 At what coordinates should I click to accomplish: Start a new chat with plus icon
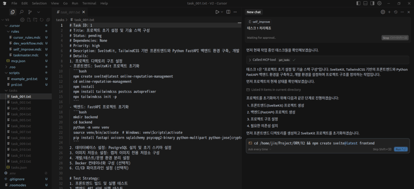389,12
